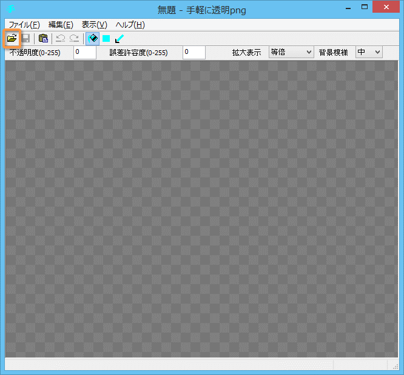This screenshot has width=404, height=375.
Task: Click the 誤差許容度 tolerance input field
Action: click(x=194, y=53)
